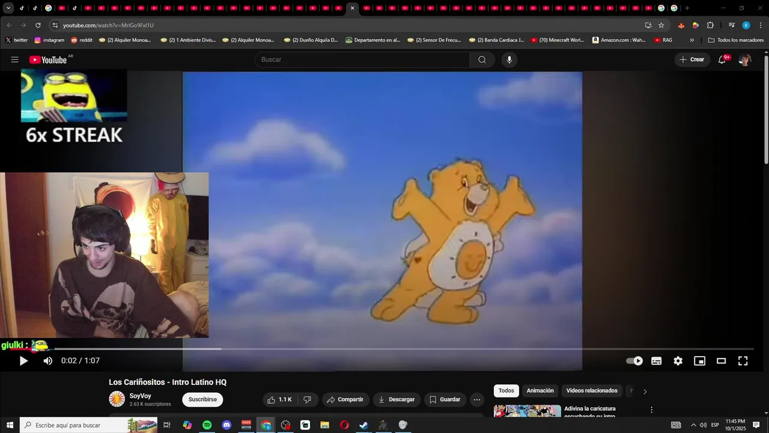The image size is (769, 433).
Task: View site information icon in address bar
Action: click(55, 25)
